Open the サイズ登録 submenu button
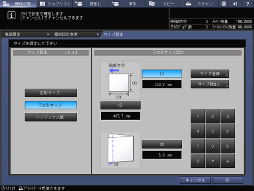 (210, 74)
